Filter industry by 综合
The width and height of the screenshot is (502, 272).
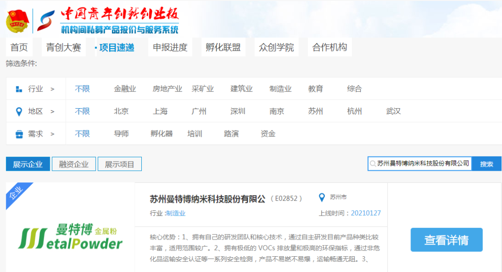[354, 89]
